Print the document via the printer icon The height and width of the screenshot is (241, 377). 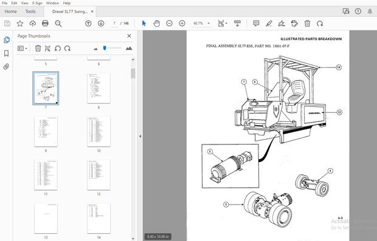tap(45, 23)
